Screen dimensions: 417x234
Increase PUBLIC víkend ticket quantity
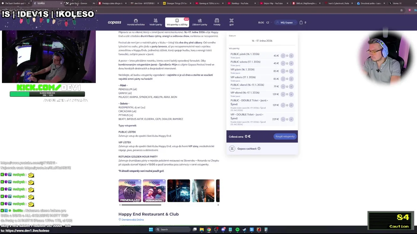tap(291, 86)
